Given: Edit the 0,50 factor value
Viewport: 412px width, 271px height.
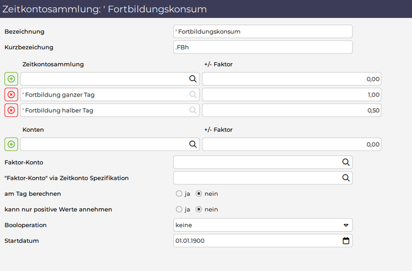Looking at the screenshot, I should (x=292, y=110).
